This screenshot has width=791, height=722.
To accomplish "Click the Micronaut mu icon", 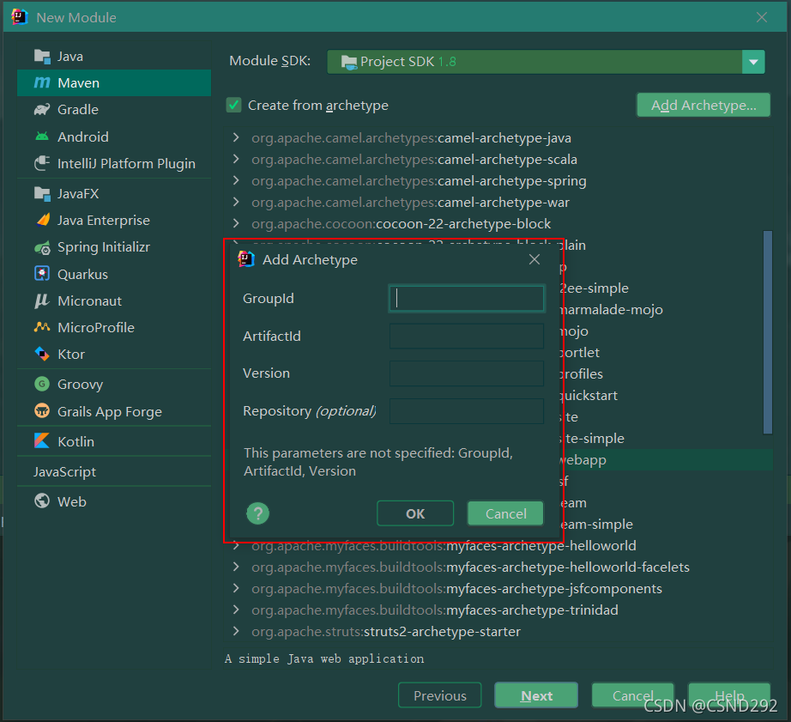I will click(42, 301).
